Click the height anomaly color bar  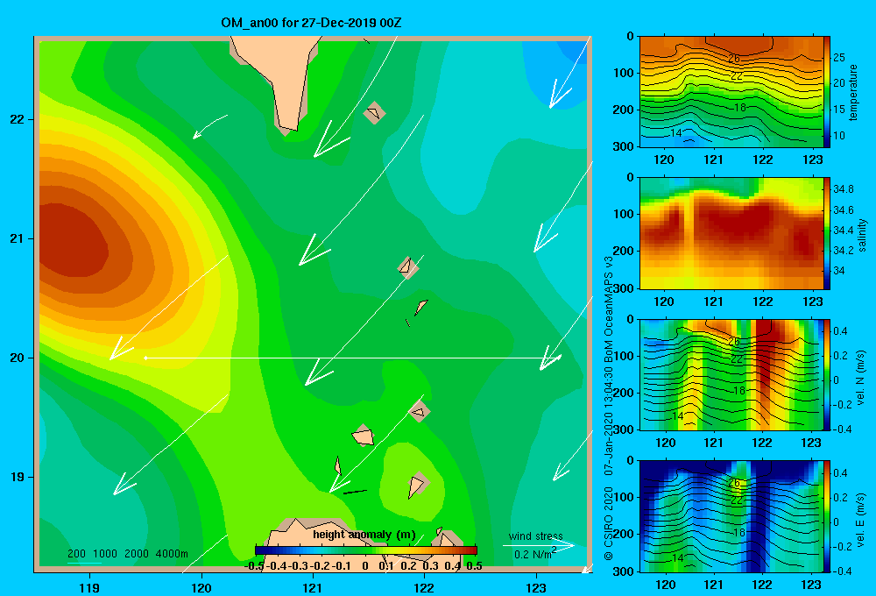(366, 550)
